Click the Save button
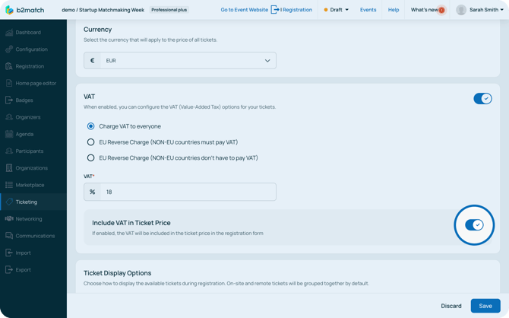This screenshot has height=318, width=509. (485, 306)
